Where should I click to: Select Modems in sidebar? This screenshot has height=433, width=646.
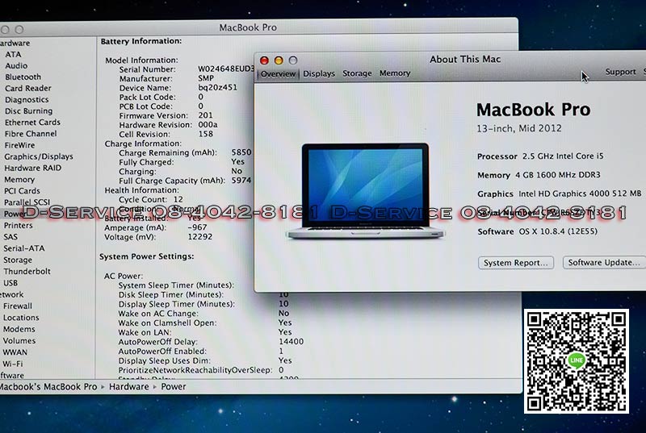(19, 329)
